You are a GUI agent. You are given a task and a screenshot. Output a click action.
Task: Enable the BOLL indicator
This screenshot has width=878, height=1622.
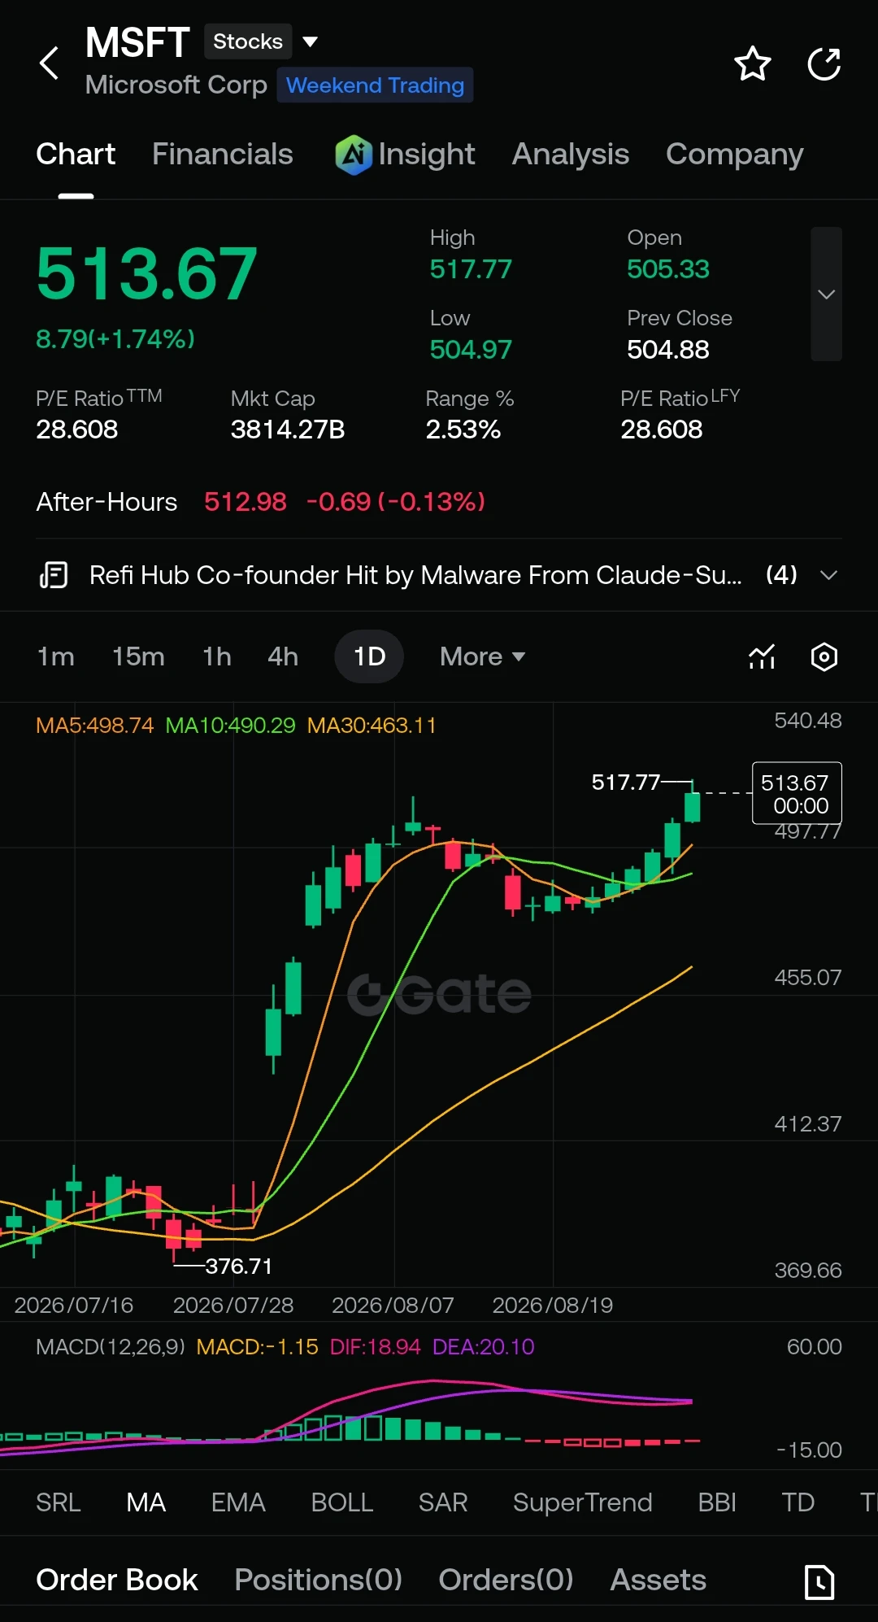tap(342, 1502)
